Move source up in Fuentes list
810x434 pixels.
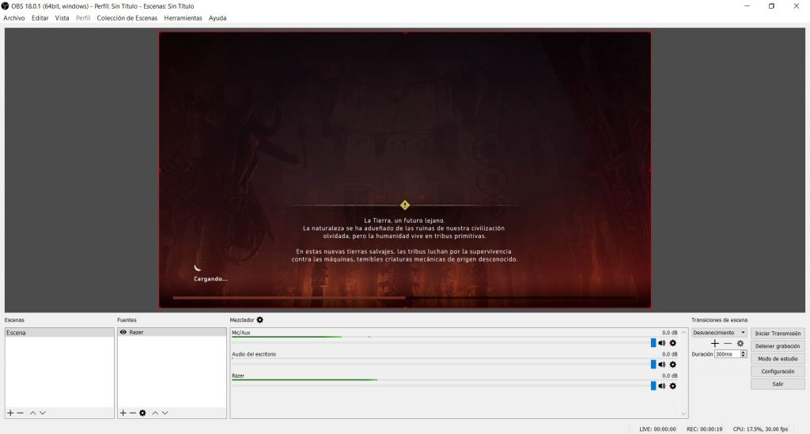tap(156, 413)
